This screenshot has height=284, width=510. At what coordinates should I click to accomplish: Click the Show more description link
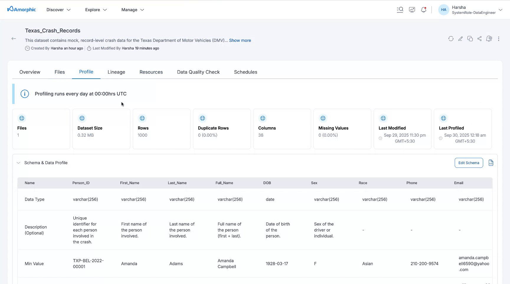(x=240, y=40)
